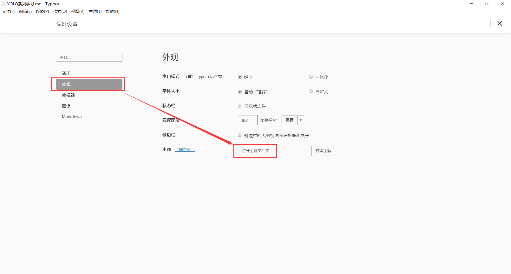Enable the 显示状态栏 checkbox
Screen dimensions: 511x274
(240, 106)
